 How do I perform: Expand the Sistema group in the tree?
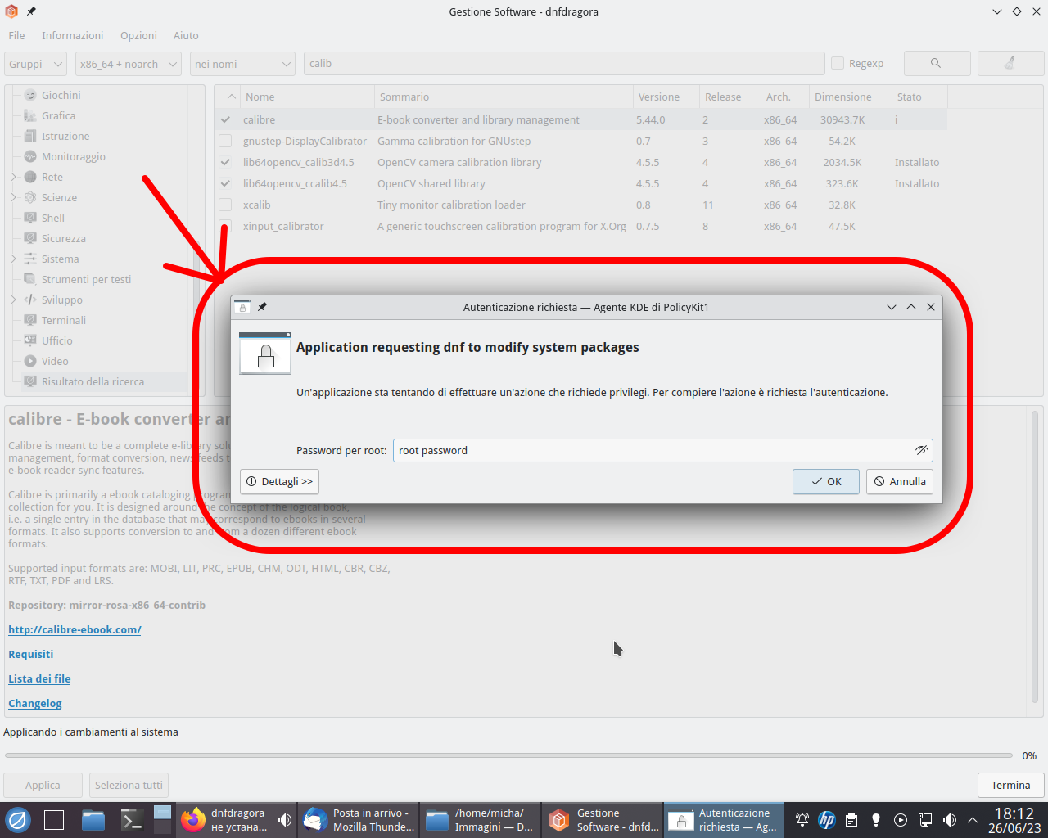[x=14, y=259]
